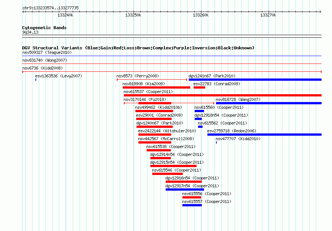Screen dimensions: 332x231
Task: Click the nsv615538 (Cooper2011) label
Action: [x=171, y=147]
